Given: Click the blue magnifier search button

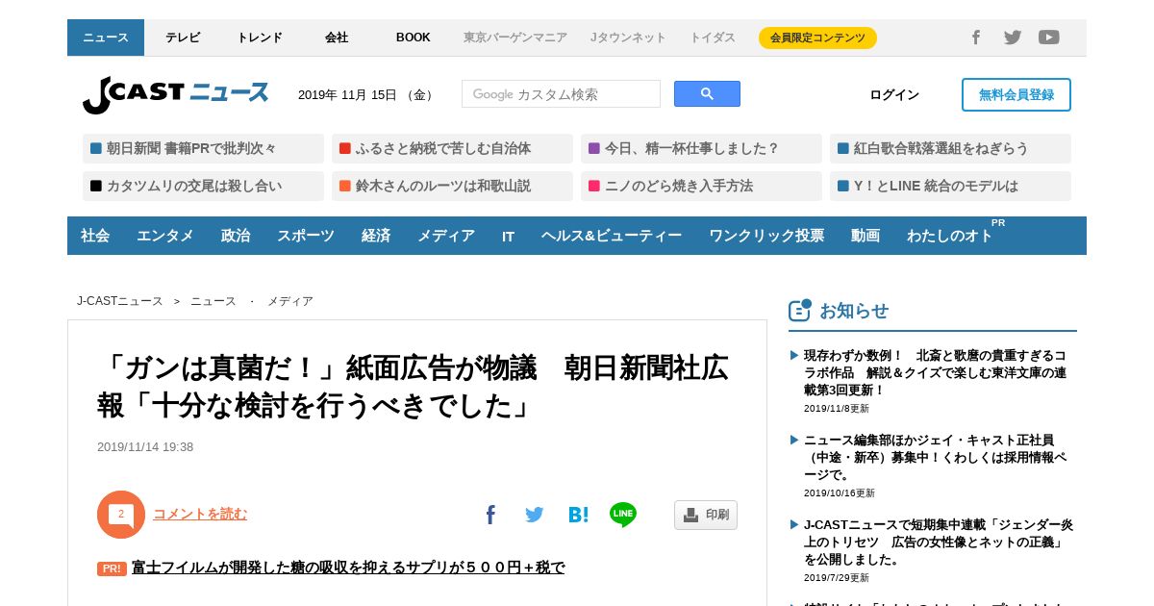Looking at the screenshot, I should click(707, 93).
